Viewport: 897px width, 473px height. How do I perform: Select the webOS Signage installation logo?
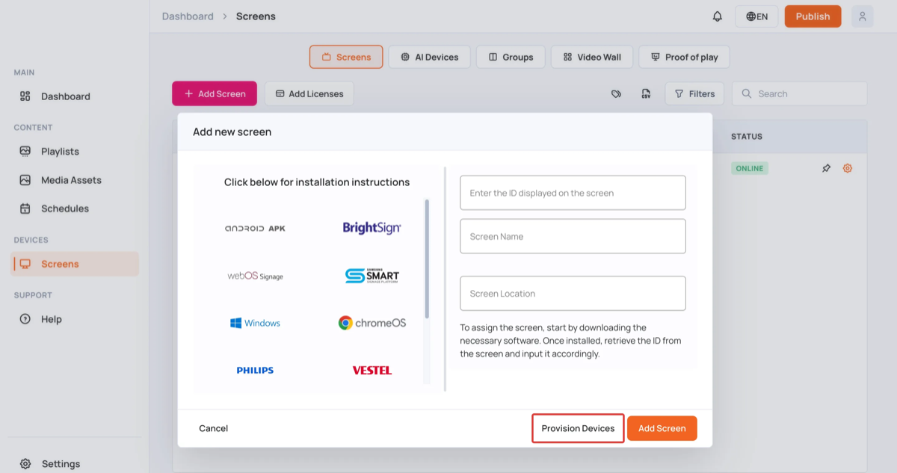click(x=255, y=276)
